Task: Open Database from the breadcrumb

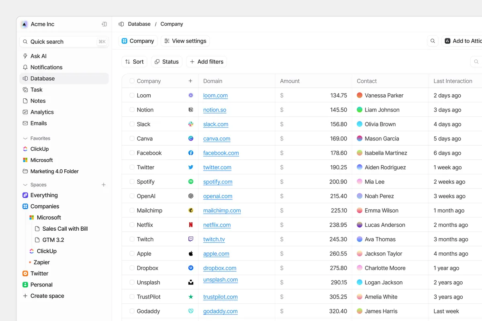Action: coord(139,24)
